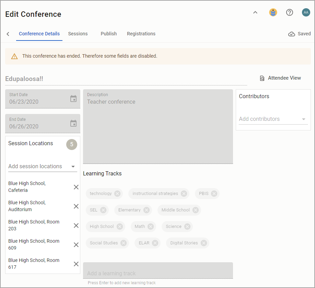Remove Blue High School, Room 203 location
The image size is (315, 288).
[76, 226]
